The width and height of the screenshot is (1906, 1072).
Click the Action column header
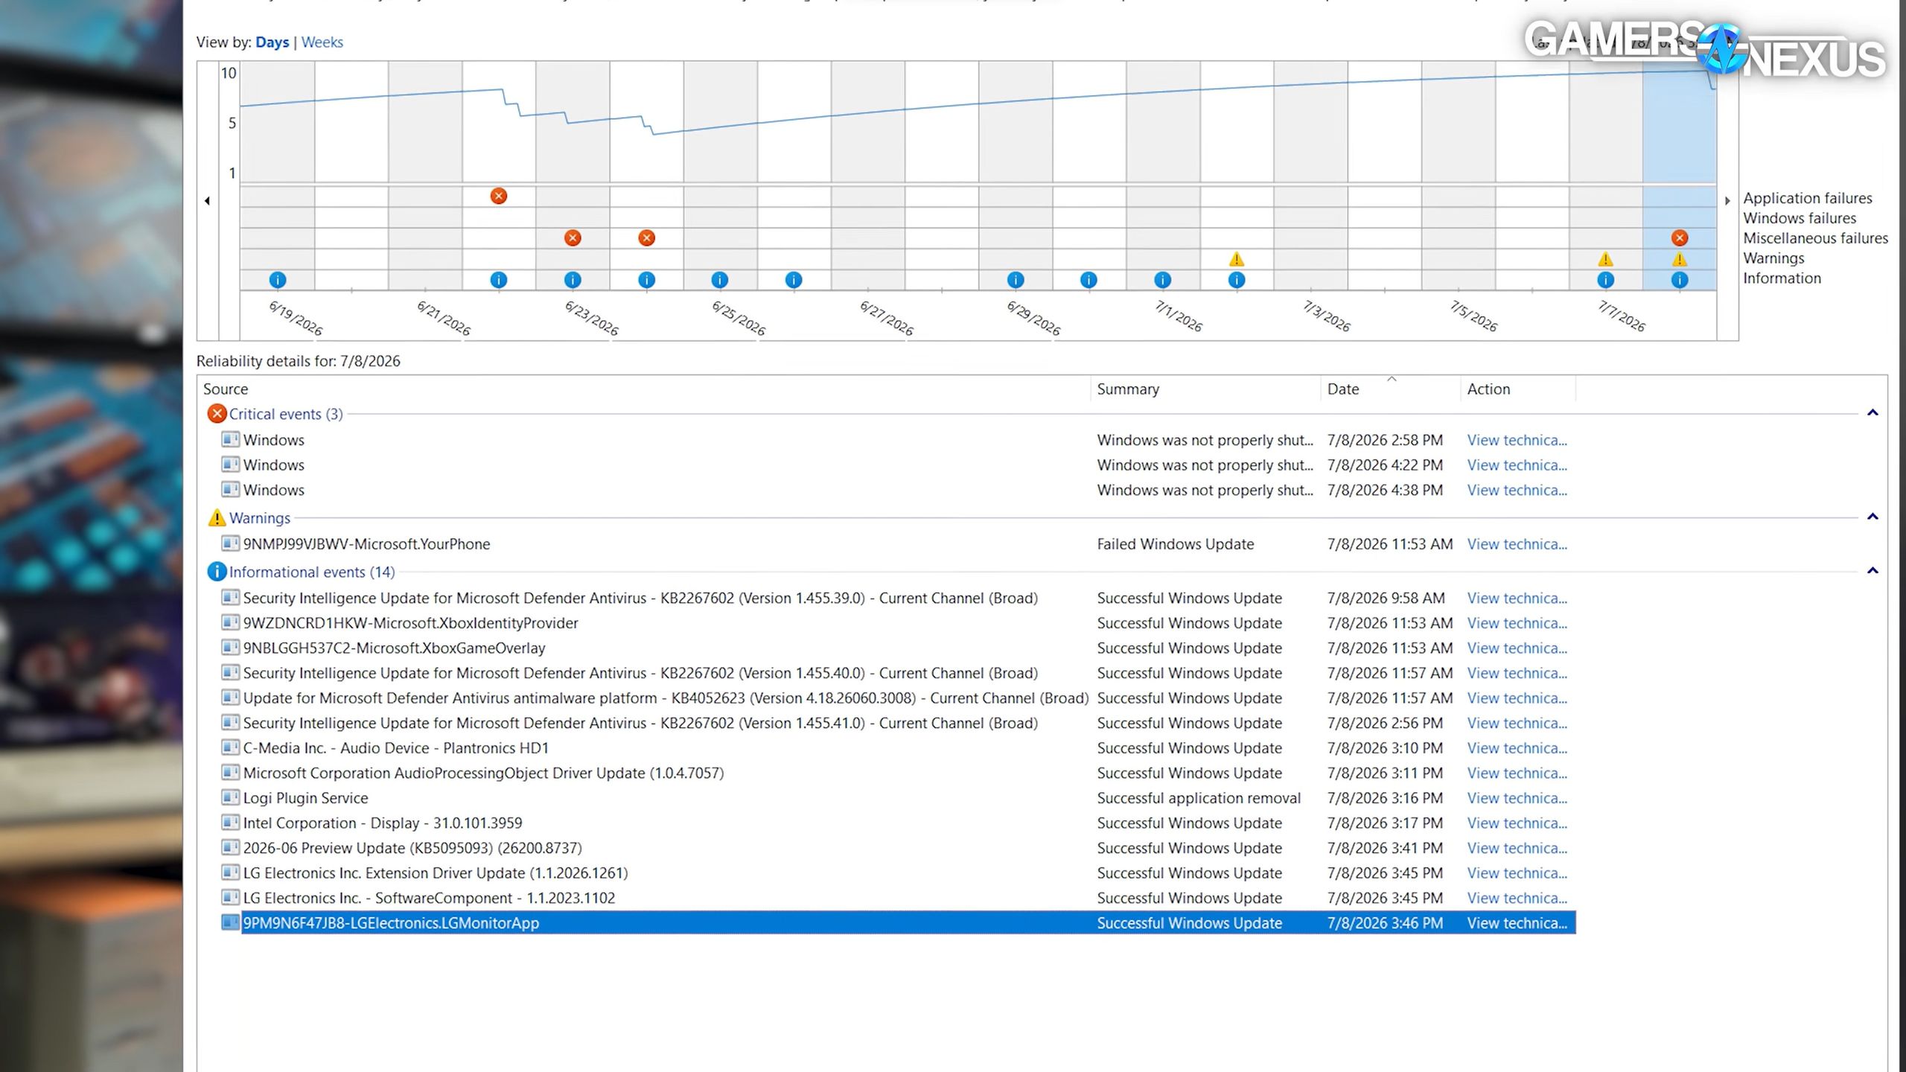tap(1518, 389)
